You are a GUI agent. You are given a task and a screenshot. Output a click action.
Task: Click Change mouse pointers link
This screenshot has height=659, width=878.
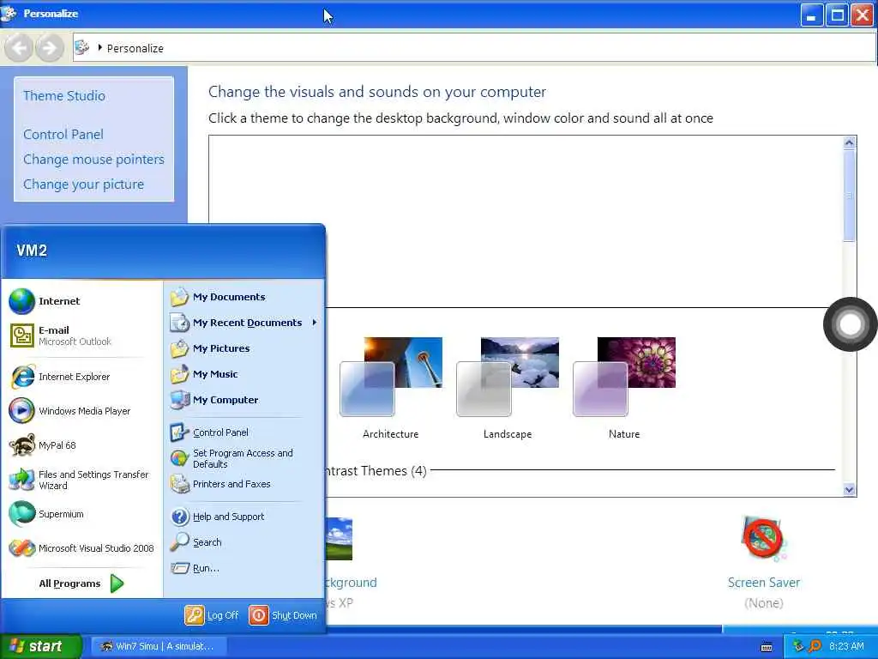(94, 159)
